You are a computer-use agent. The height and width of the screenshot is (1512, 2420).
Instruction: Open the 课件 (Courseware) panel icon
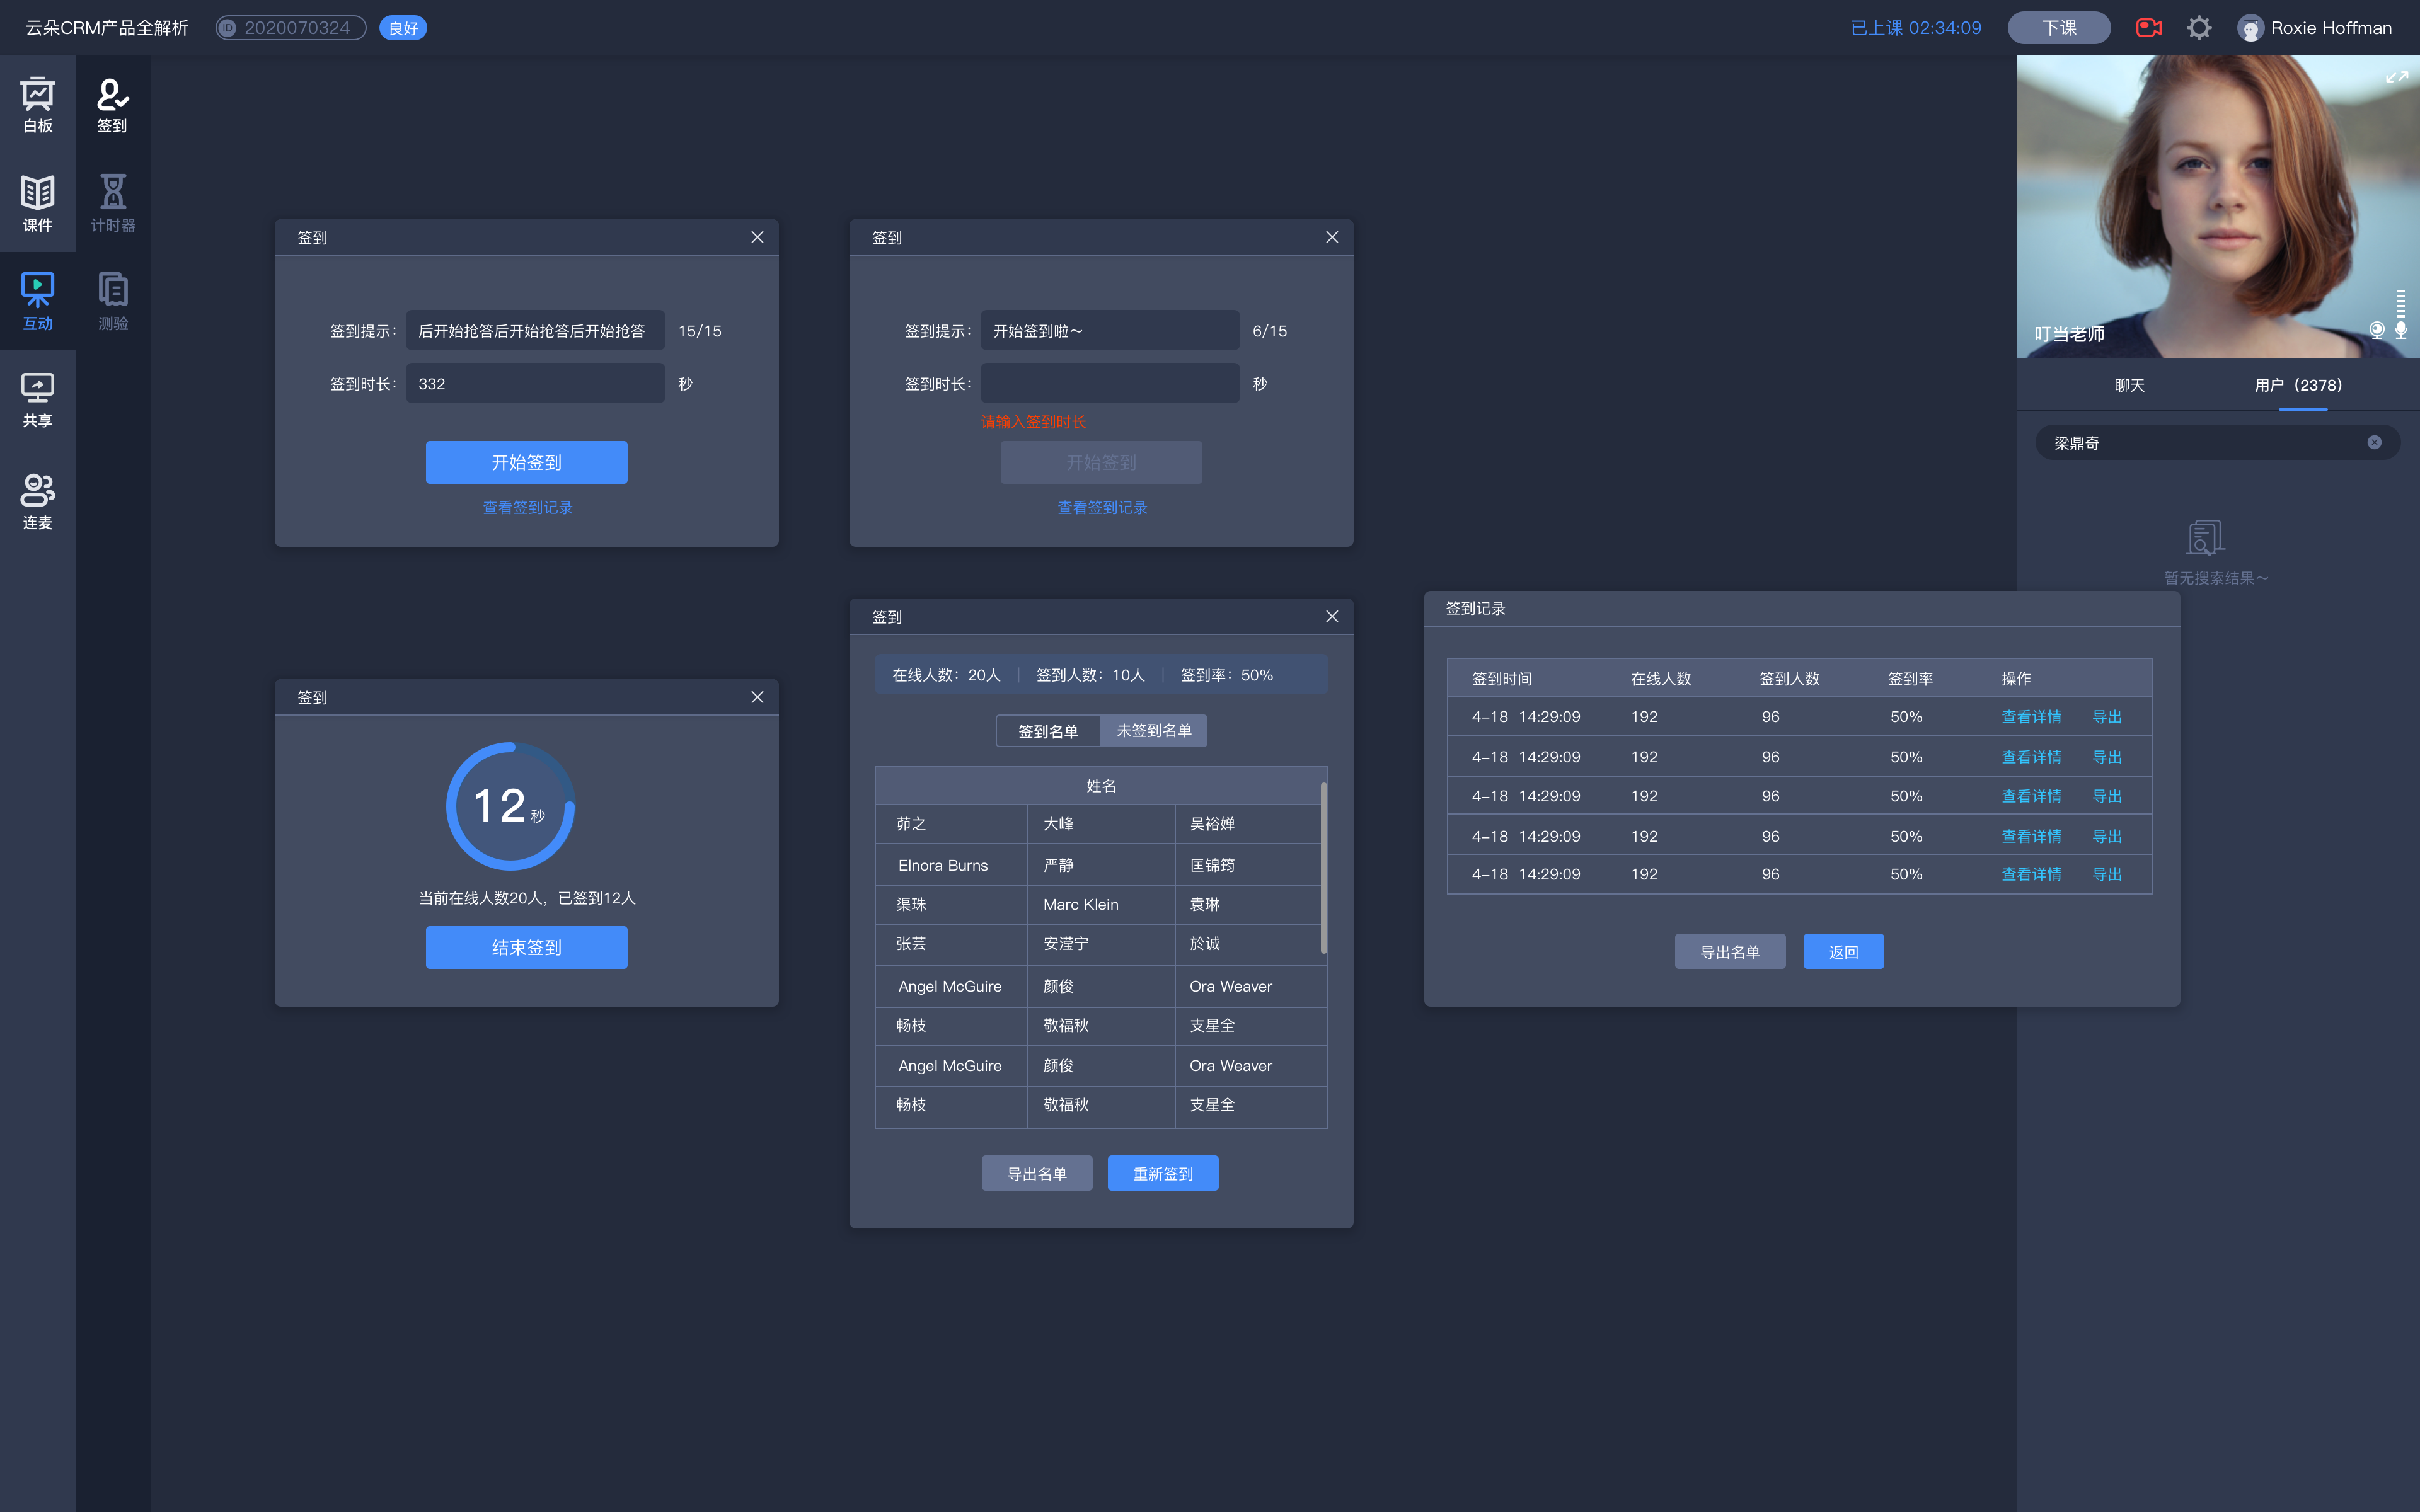38,200
